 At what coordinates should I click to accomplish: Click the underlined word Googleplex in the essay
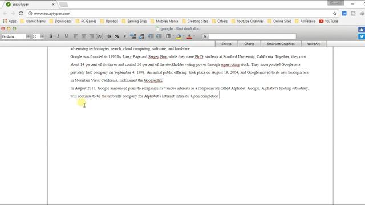(x=153, y=80)
